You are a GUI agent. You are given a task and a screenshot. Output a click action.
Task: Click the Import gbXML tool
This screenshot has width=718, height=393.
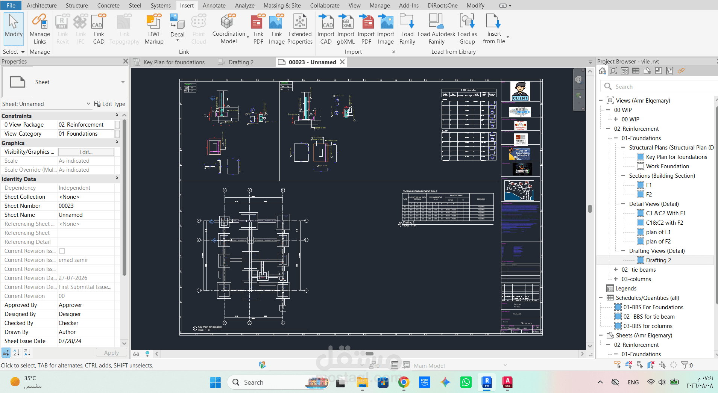[346, 29]
